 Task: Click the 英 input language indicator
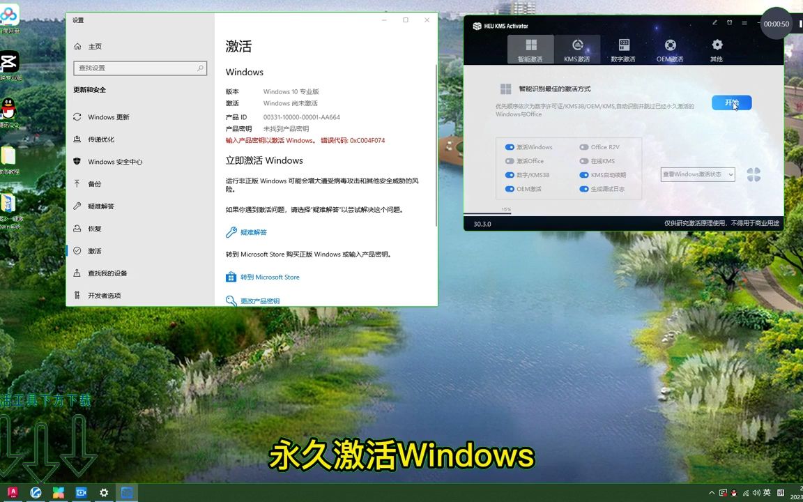[x=767, y=492]
